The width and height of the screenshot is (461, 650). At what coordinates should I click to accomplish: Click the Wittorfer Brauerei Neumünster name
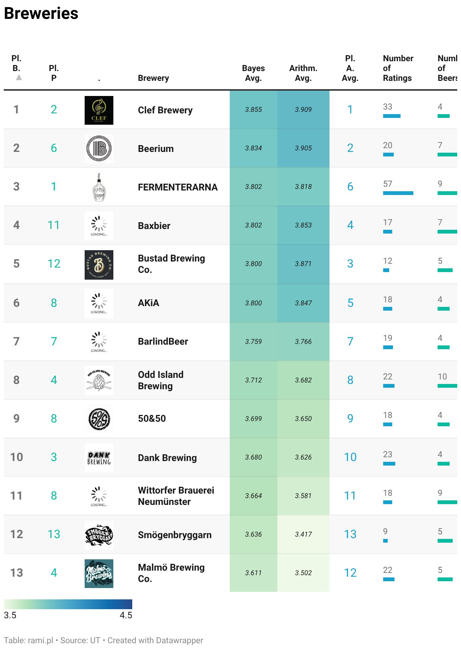[176, 496]
